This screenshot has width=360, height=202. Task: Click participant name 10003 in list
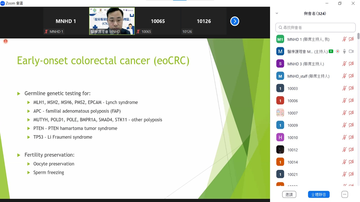click(x=292, y=88)
